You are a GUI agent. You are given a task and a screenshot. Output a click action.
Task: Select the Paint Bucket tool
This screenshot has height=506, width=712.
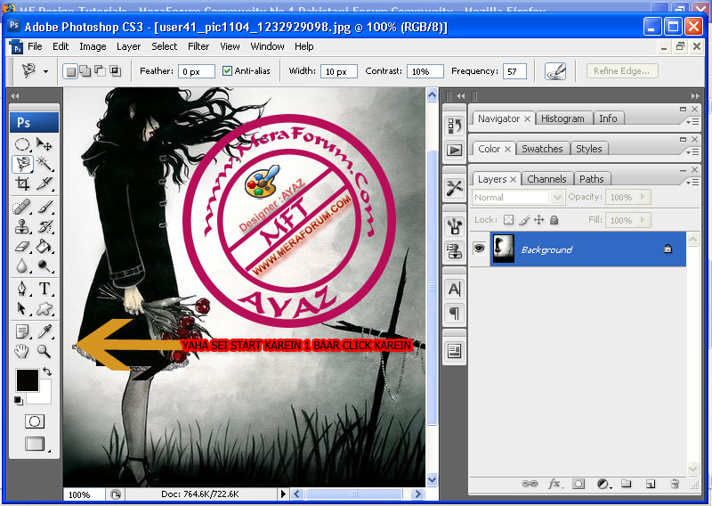(x=44, y=246)
